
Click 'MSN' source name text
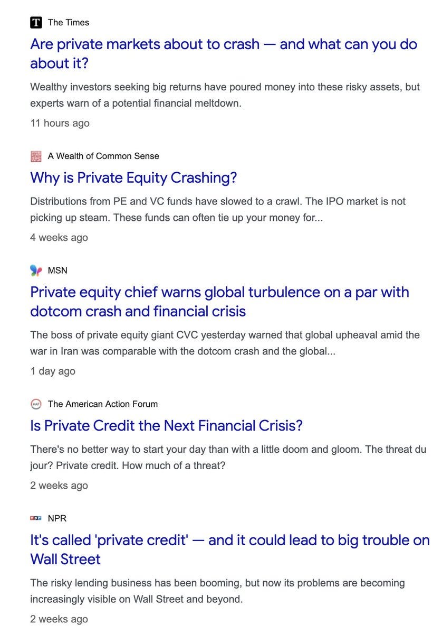tap(57, 271)
